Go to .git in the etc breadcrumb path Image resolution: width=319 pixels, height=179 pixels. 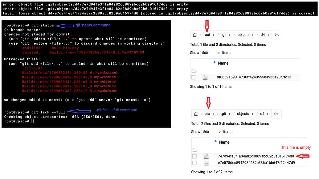(x=223, y=114)
